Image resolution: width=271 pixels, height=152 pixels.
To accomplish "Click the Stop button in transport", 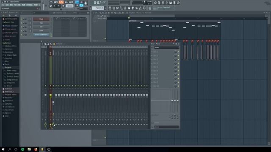I will coord(59,6).
